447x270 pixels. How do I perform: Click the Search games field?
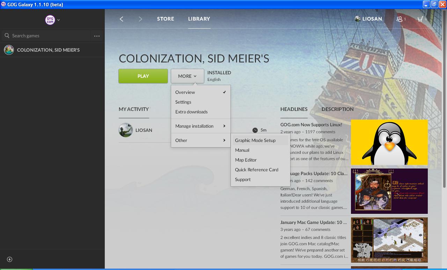point(47,36)
